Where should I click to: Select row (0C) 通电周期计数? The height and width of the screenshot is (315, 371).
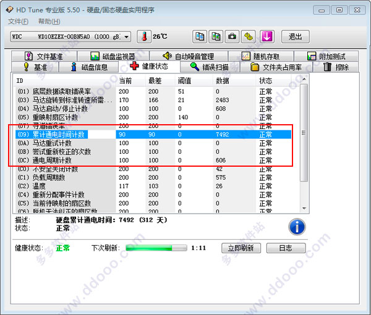(x=153, y=160)
